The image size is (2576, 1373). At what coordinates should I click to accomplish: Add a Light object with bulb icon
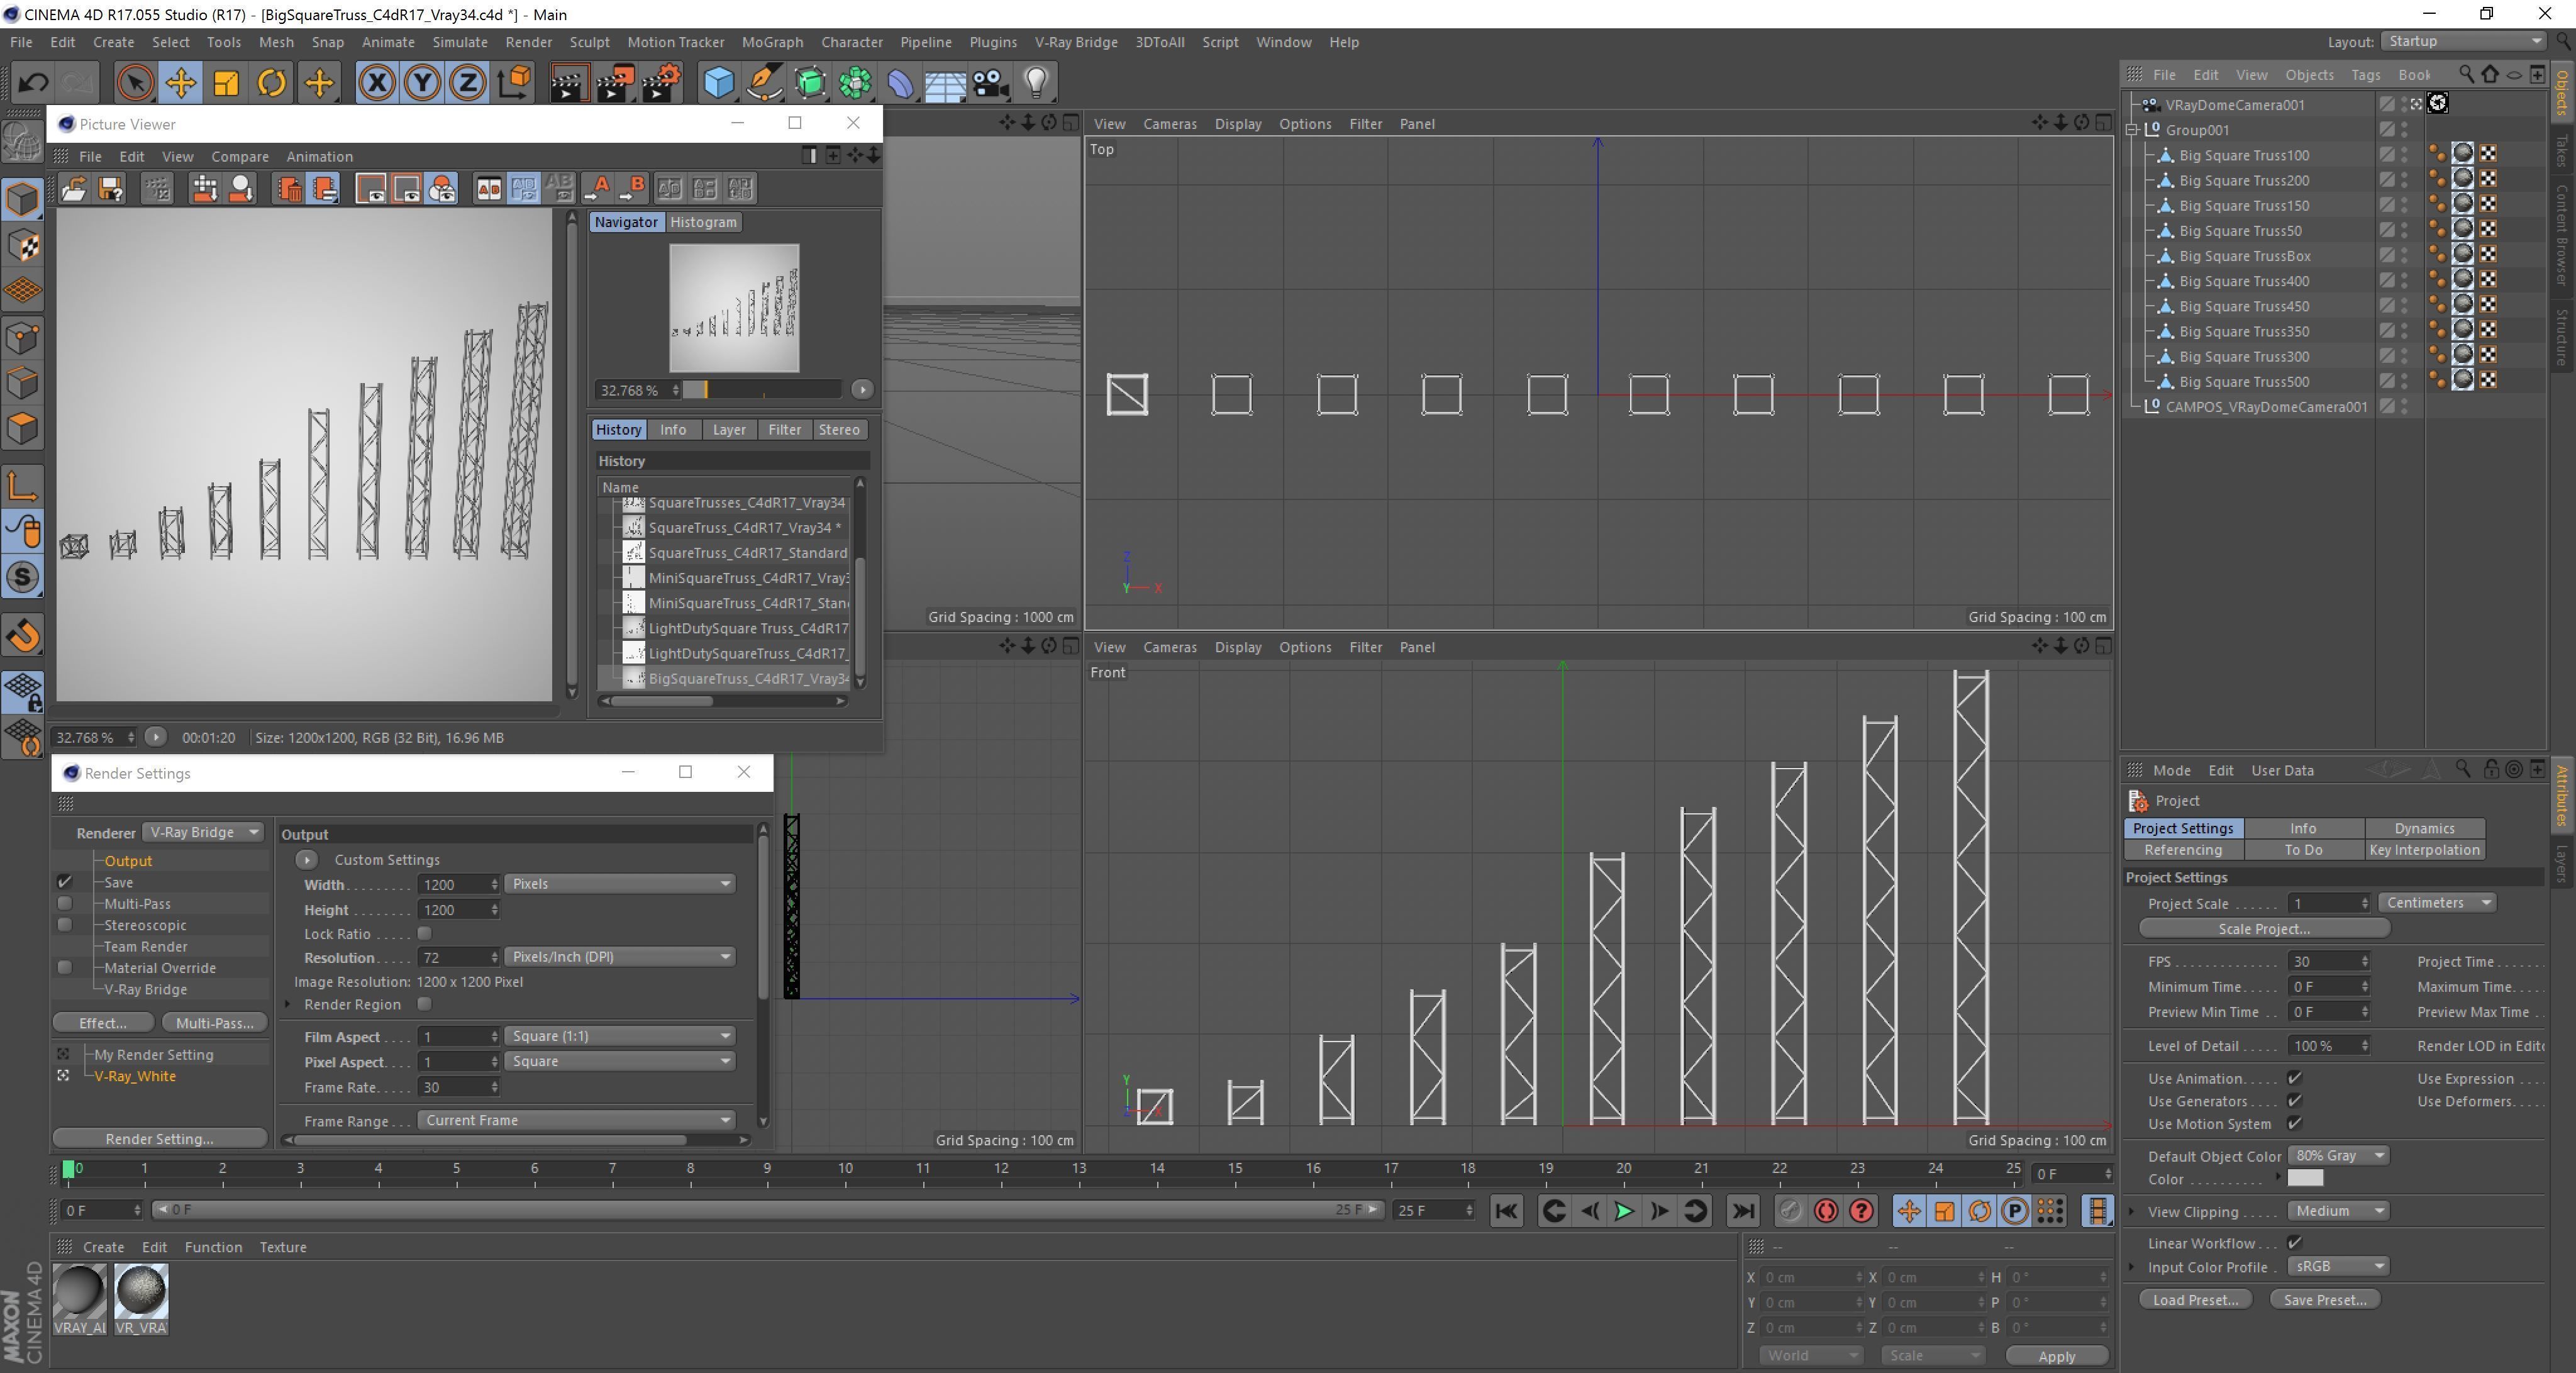click(1036, 83)
